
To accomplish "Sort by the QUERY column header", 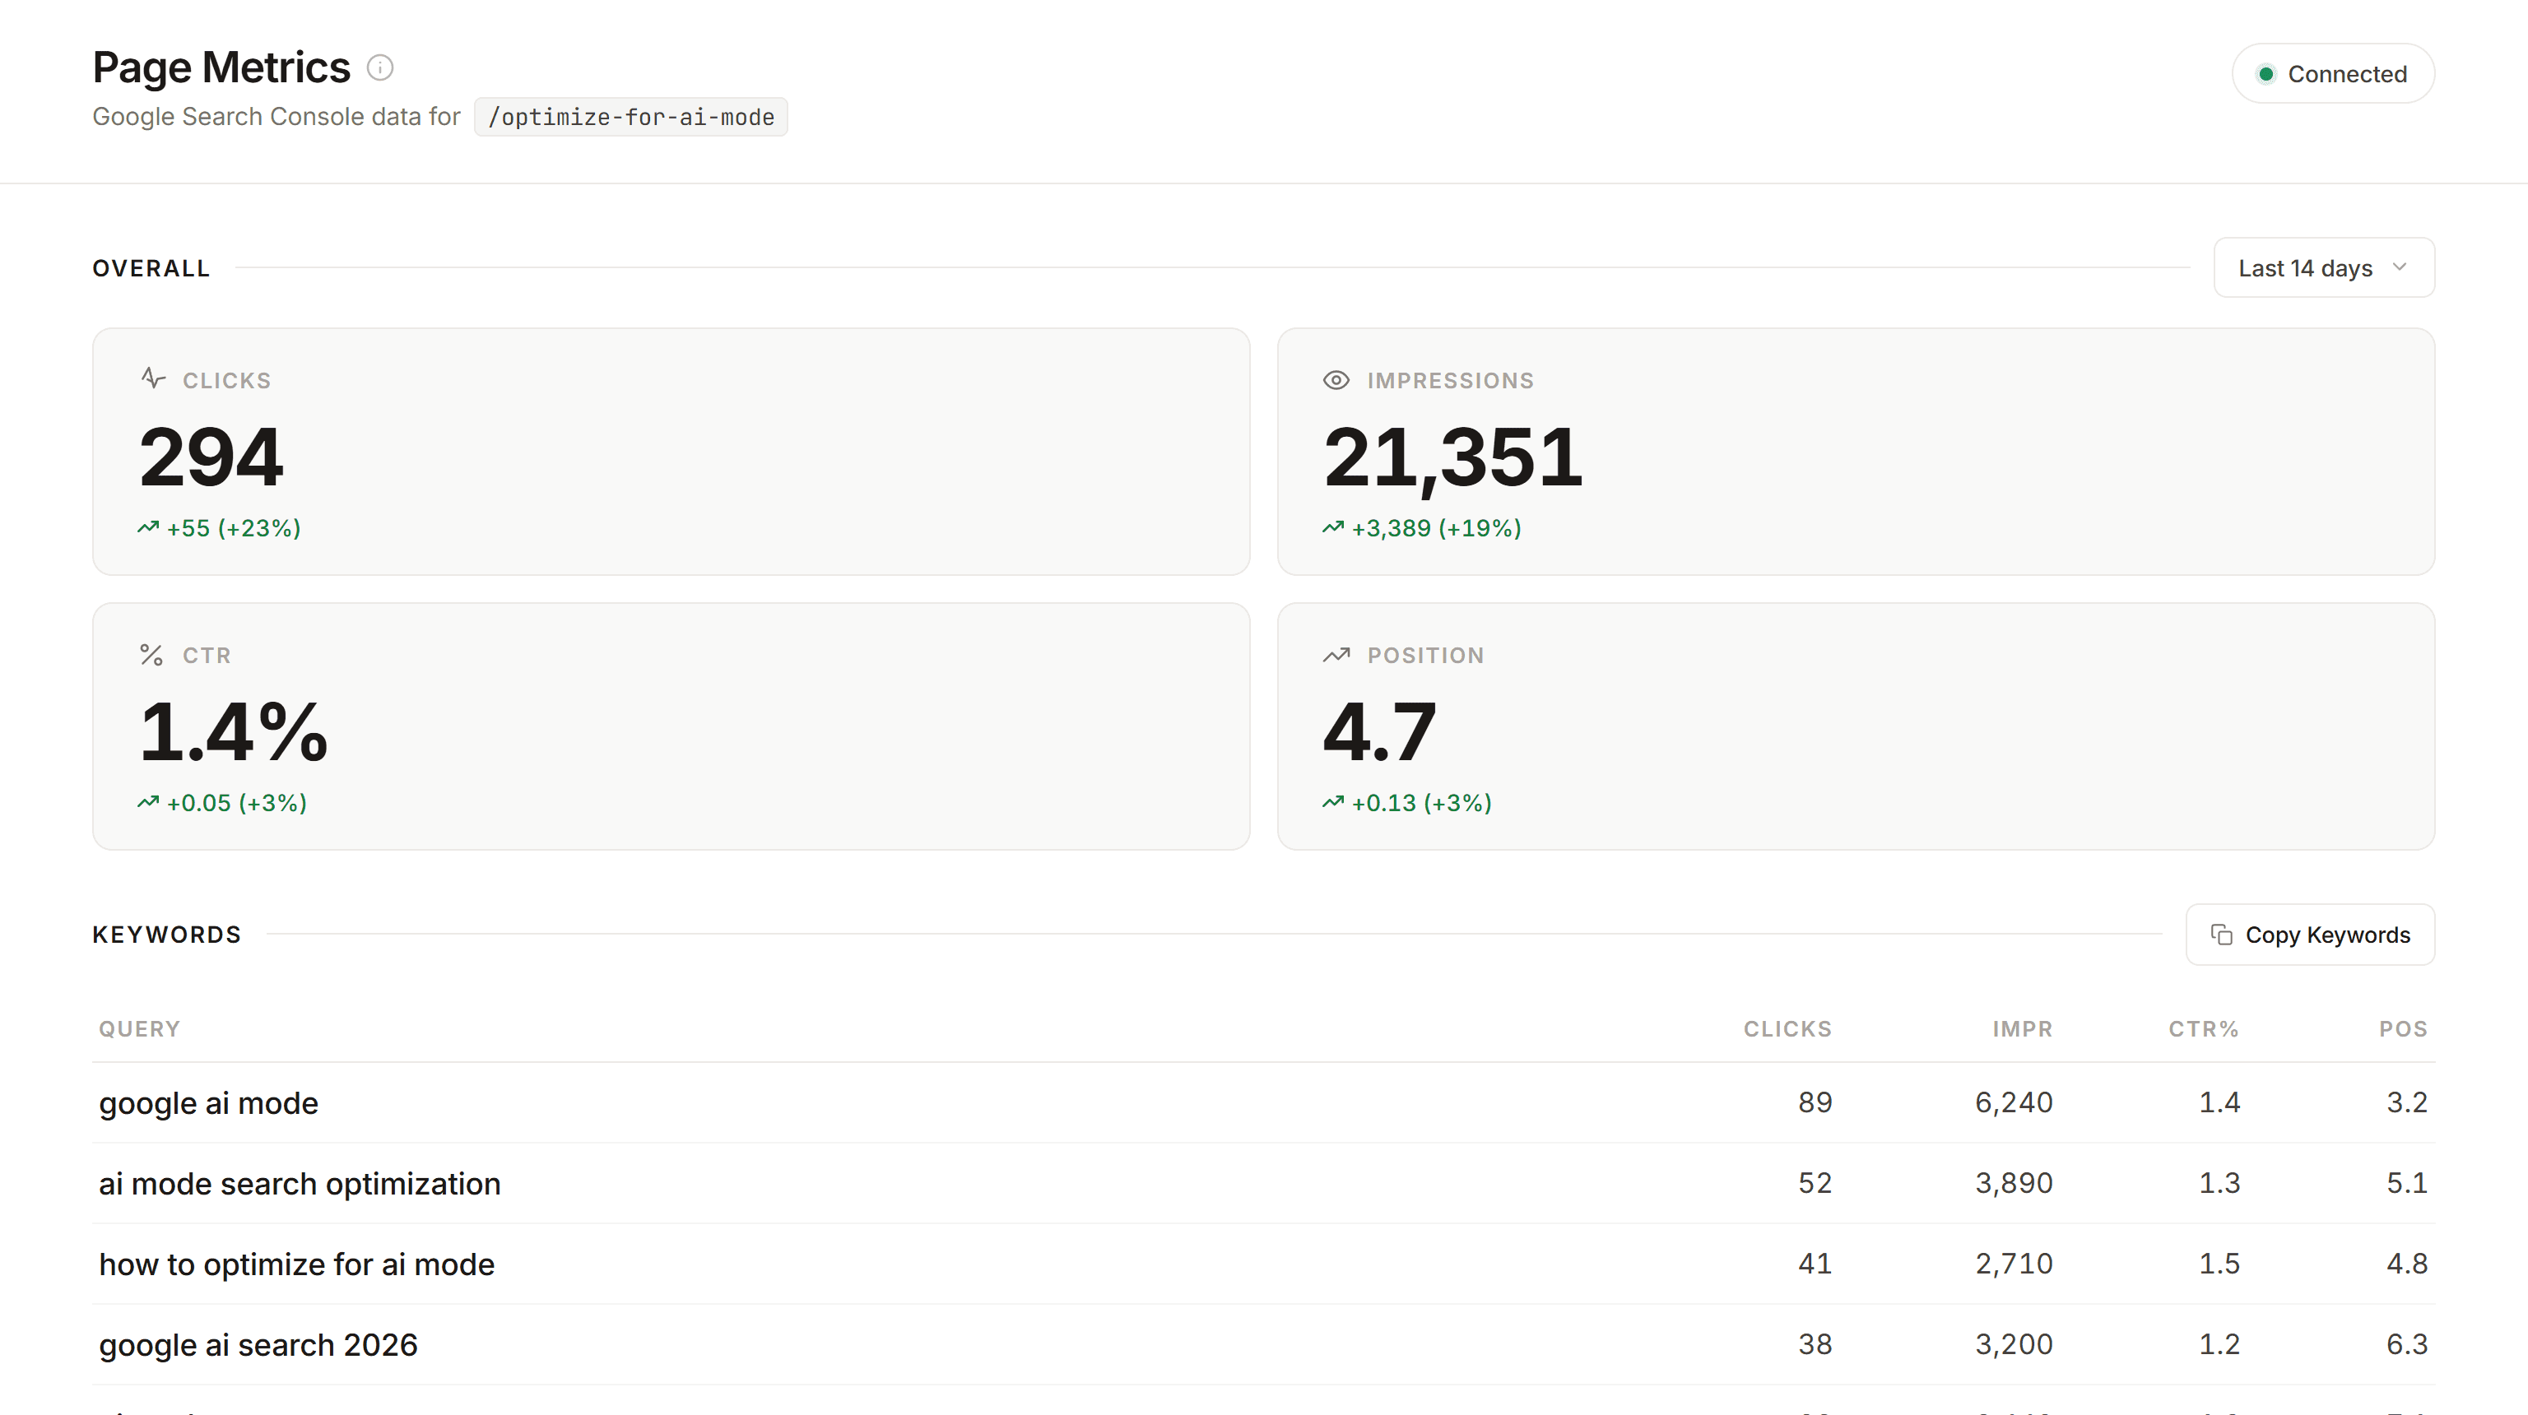I will click(x=139, y=1028).
